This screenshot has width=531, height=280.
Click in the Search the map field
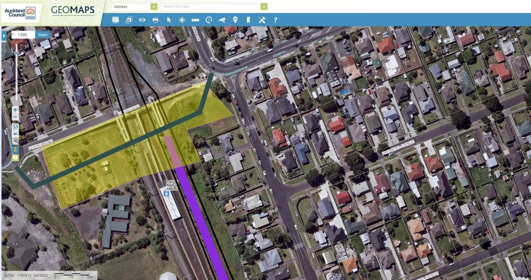(210, 7)
